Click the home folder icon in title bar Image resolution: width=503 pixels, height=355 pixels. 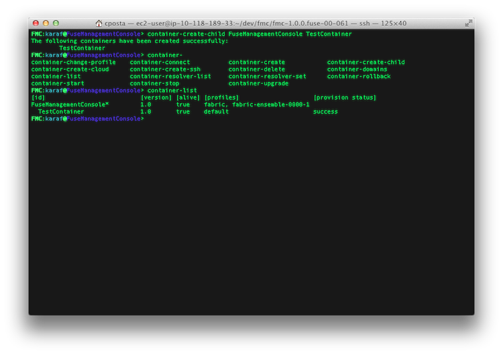click(99, 23)
